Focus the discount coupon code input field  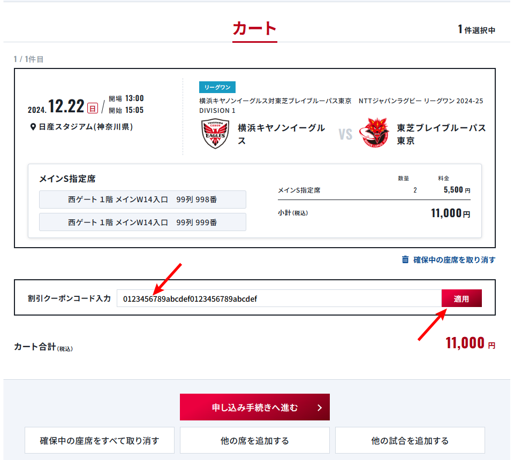(x=279, y=298)
